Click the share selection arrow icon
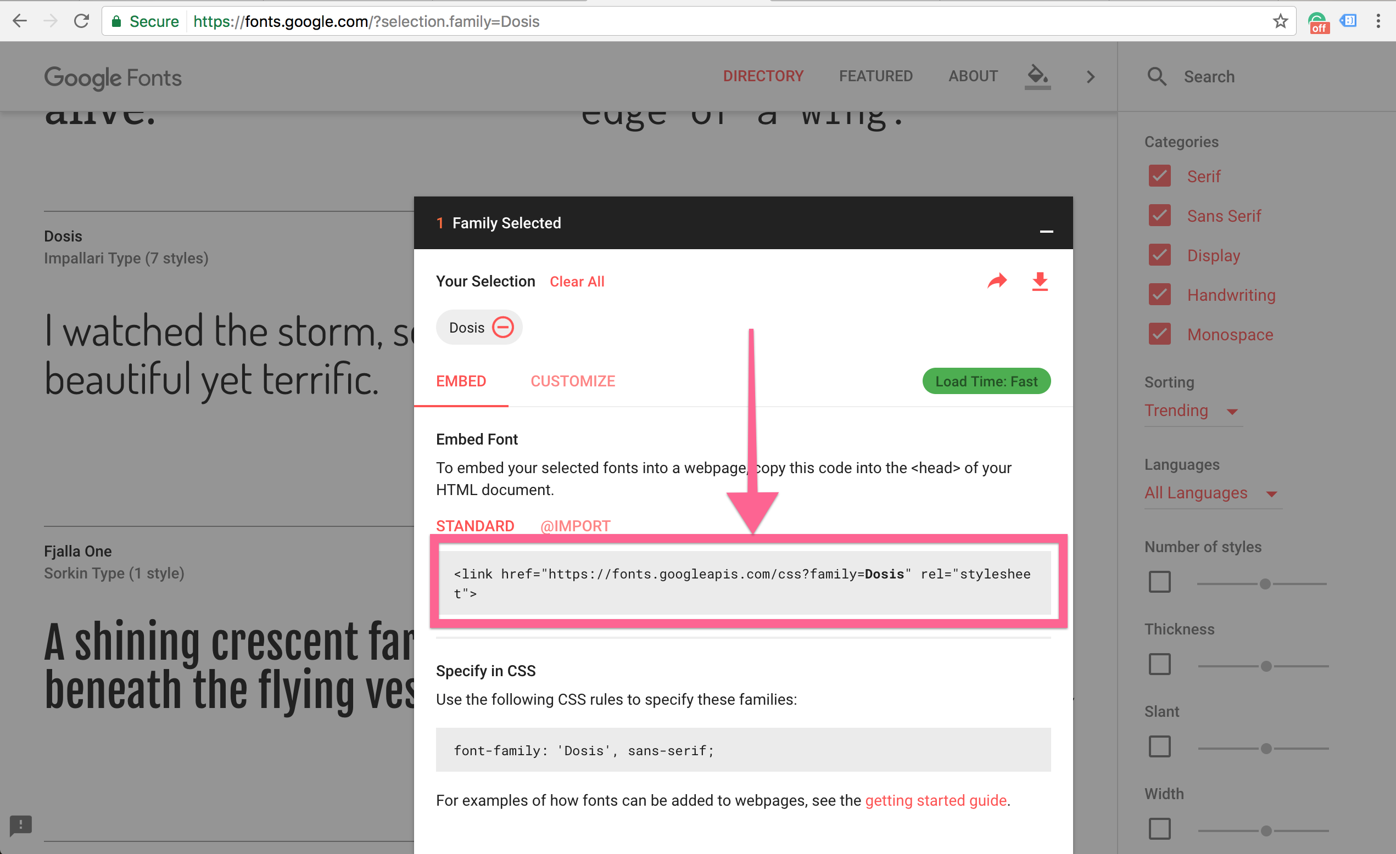The image size is (1396, 854). click(x=997, y=281)
